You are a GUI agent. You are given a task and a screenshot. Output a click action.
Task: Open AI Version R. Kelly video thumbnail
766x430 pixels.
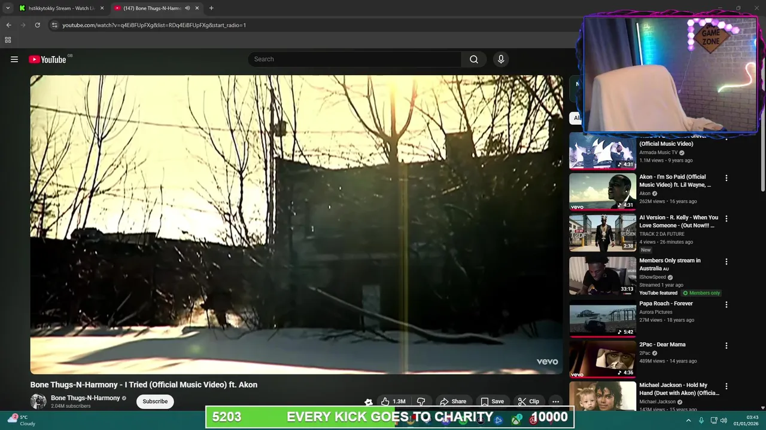603,233
